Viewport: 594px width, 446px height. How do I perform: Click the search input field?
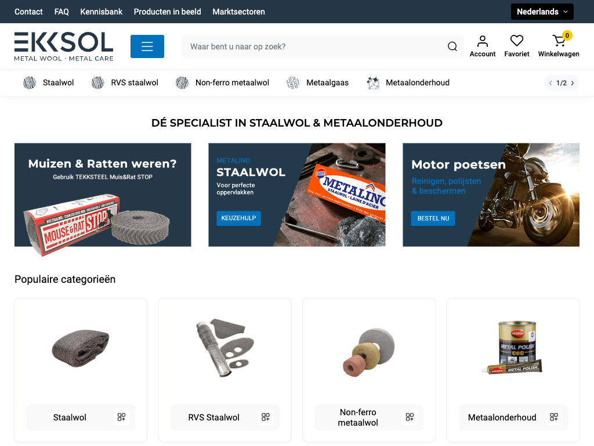point(313,46)
